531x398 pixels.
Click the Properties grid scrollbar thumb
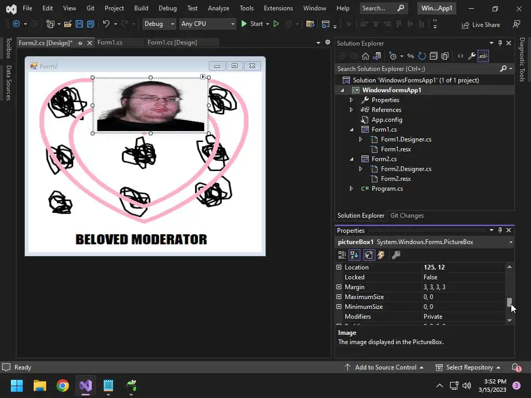point(509,302)
